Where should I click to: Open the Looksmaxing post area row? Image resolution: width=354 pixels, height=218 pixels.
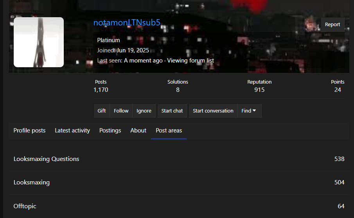pos(179,182)
